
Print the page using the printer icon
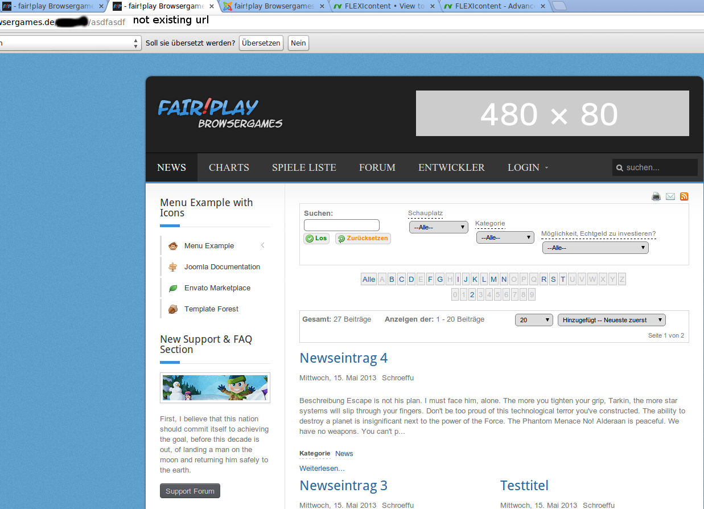click(x=656, y=196)
